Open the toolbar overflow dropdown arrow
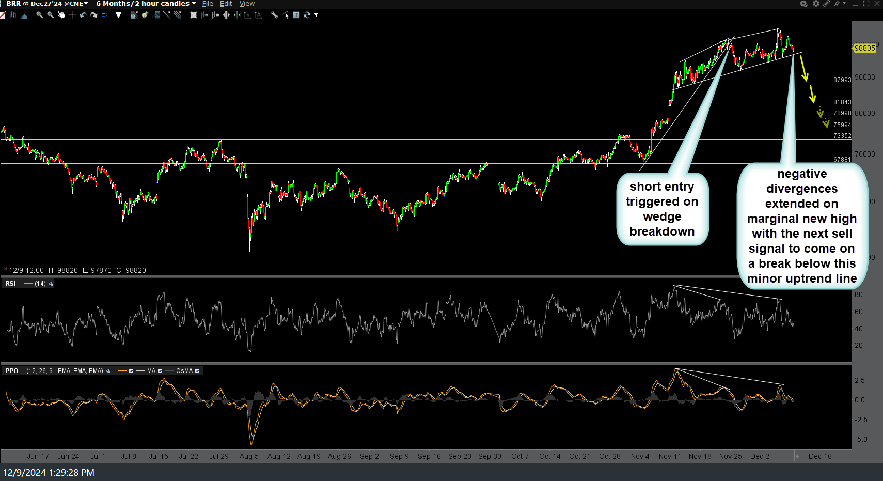This screenshot has height=481, width=883. [x=316, y=15]
